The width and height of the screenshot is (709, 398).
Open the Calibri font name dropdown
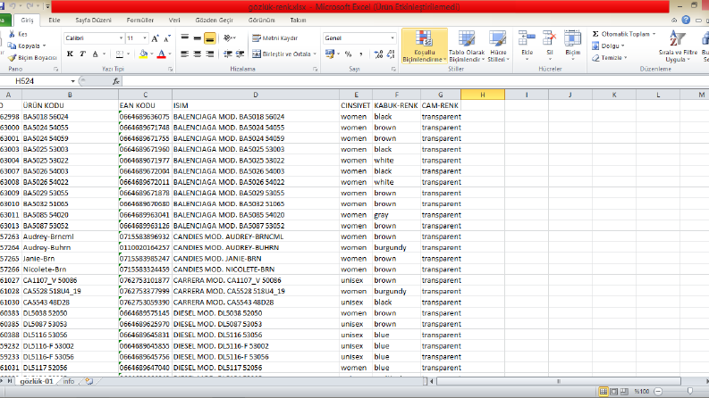(x=122, y=38)
